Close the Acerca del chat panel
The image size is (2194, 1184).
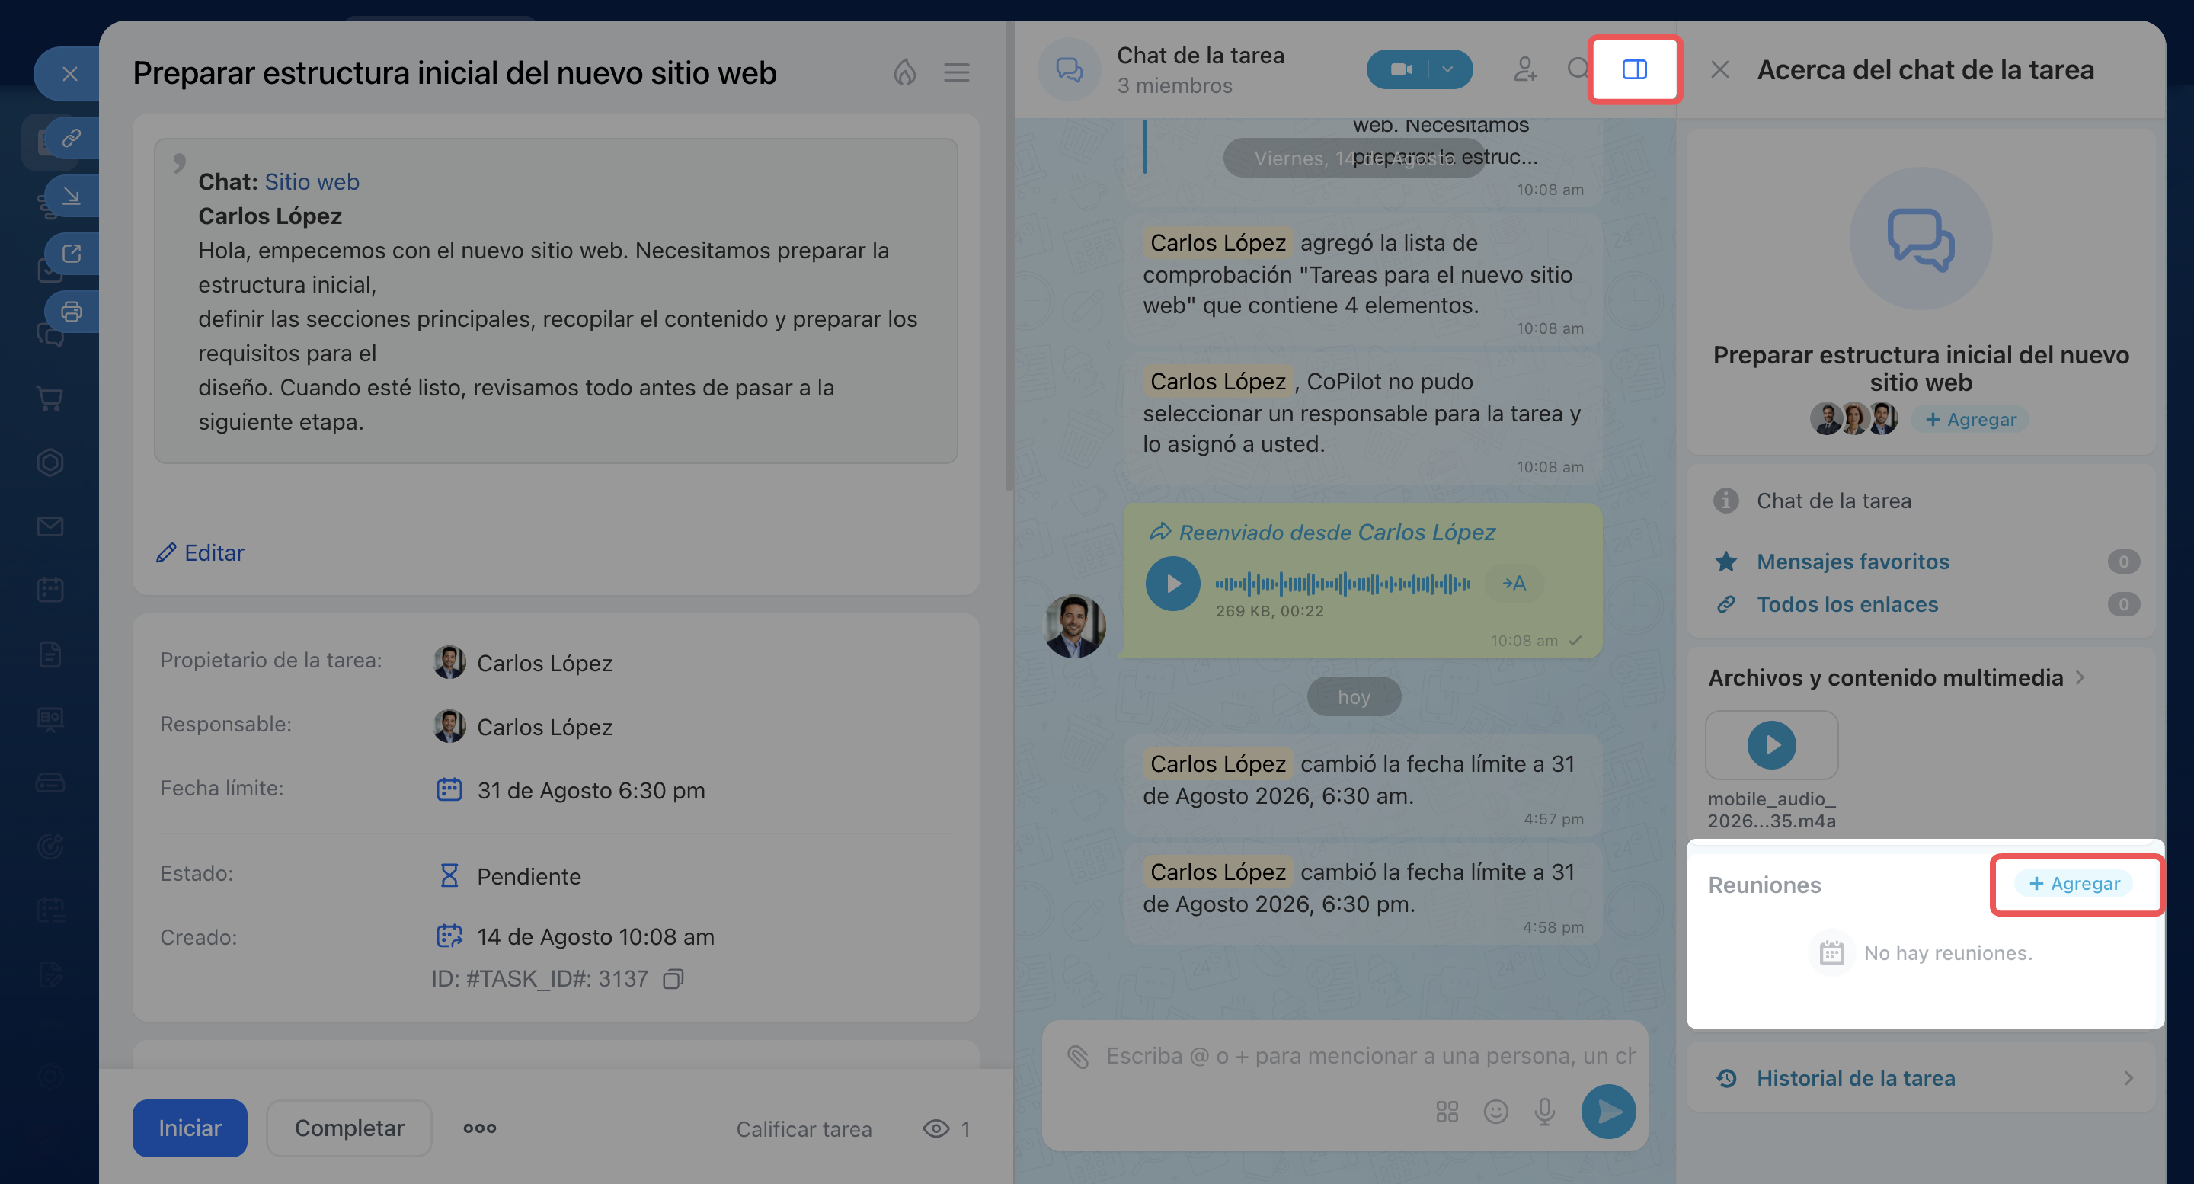click(1719, 70)
